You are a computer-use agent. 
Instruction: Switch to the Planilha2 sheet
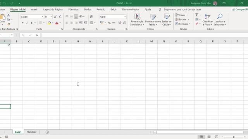pyautogui.click(x=31, y=132)
